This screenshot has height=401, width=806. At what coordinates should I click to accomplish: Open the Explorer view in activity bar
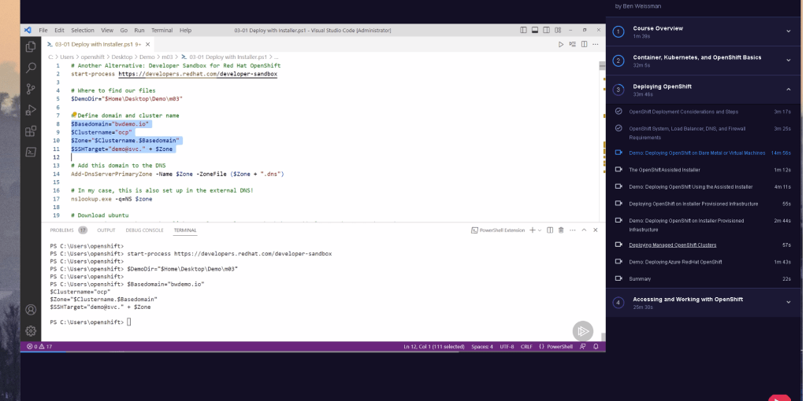pos(31,46)
